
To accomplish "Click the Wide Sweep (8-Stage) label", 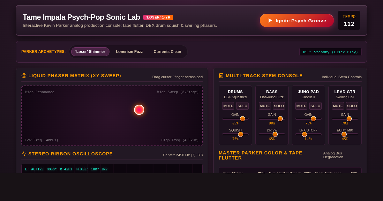I will click(x=178, y=92).
